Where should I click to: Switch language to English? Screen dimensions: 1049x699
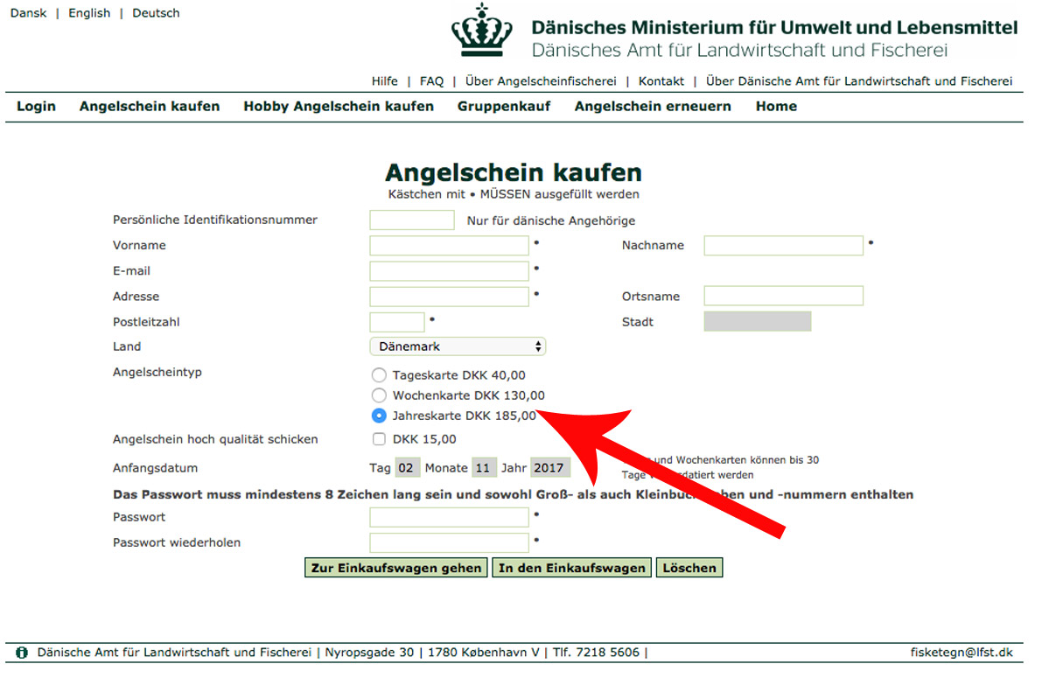click(x=88, y=12)
